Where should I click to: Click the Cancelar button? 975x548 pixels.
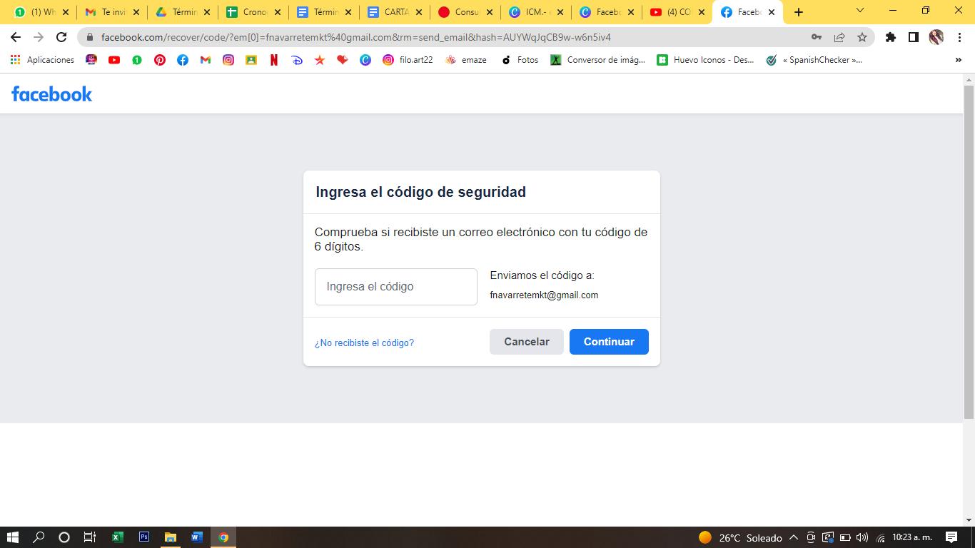pyautogui.click(x=527, y=342)
